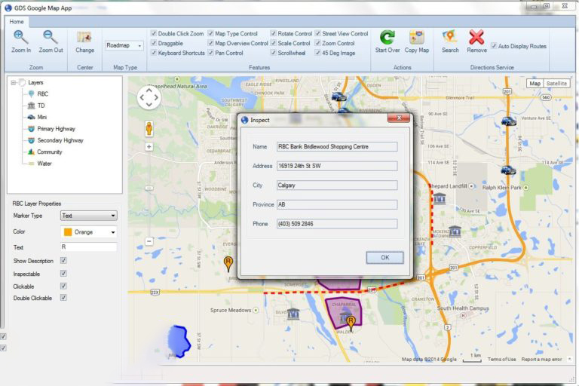Click the map zoom minus button

(149, 241)
